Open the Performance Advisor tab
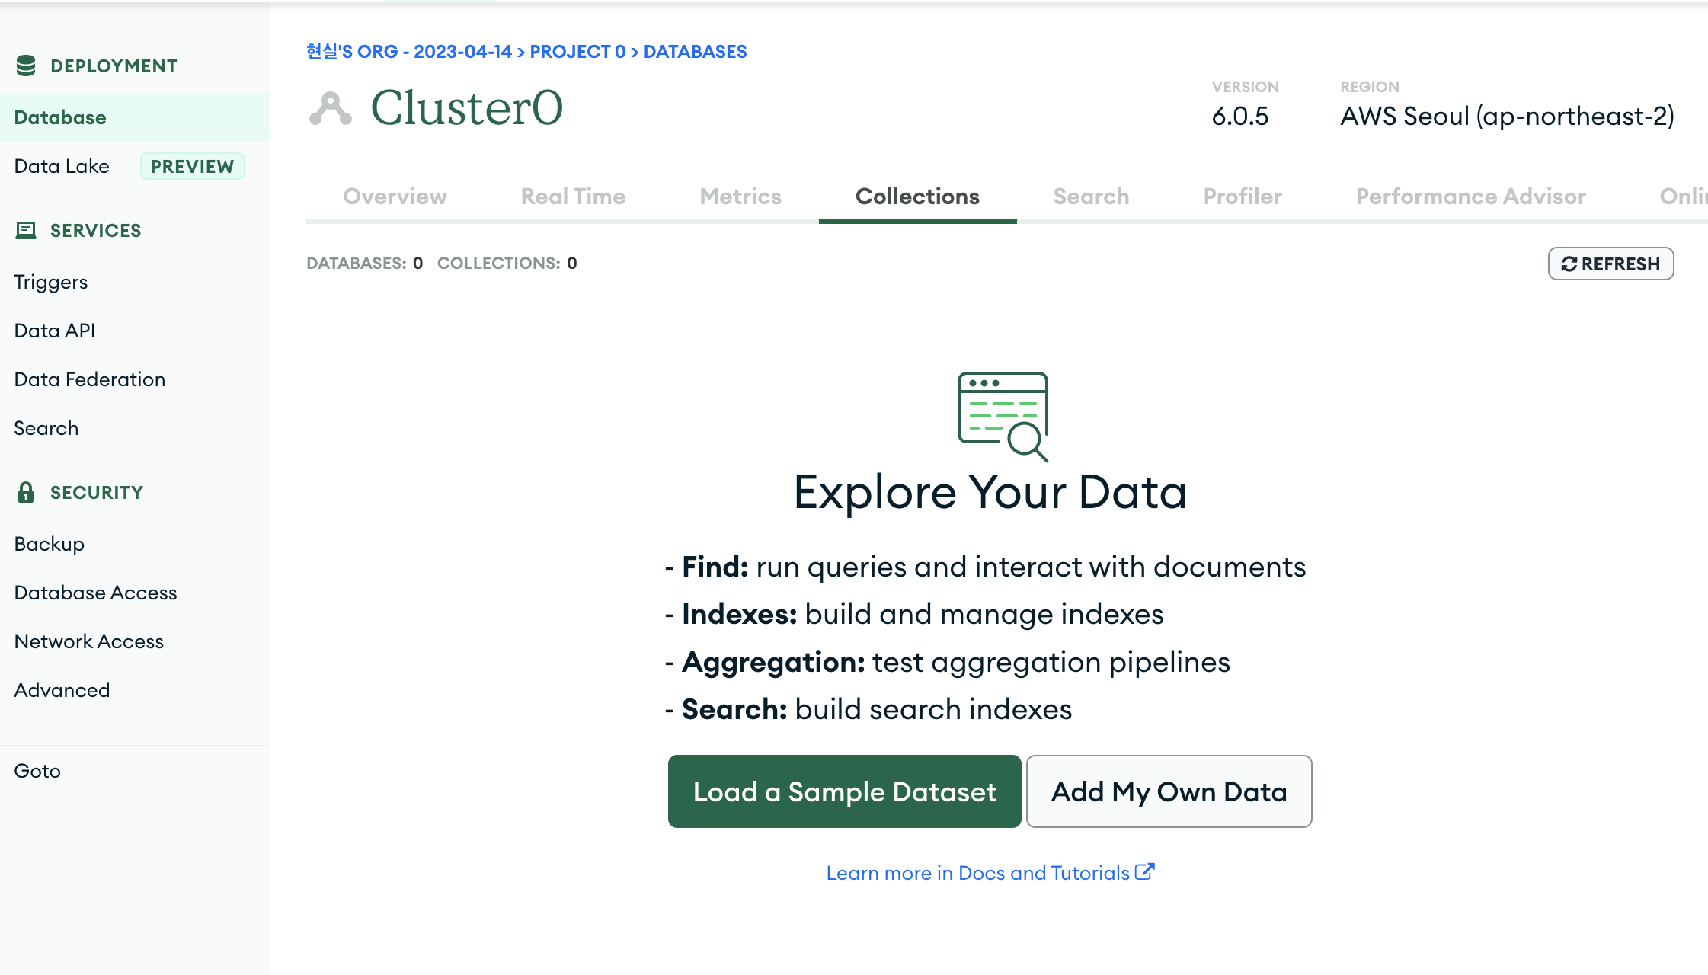The width and height of the screenshot is (1708, 975). click(1470, 197)
